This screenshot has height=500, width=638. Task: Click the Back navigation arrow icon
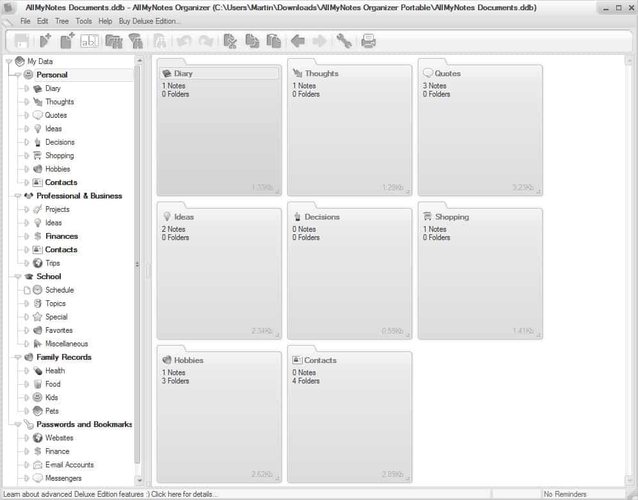point(298,41)
